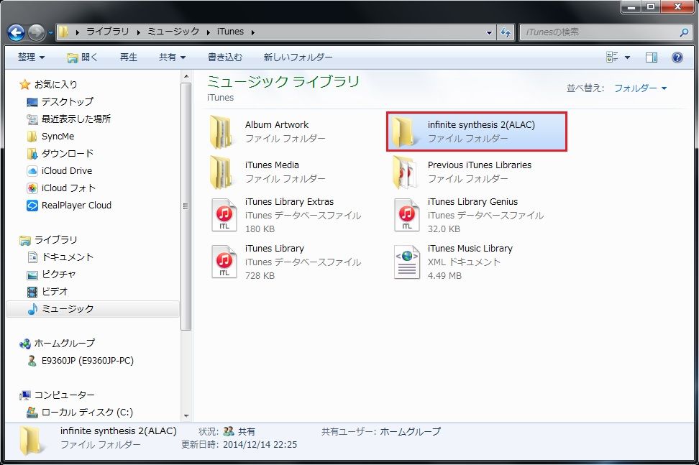Click 書き込む in the toolbar
Viewport: 699px width, 465px height.
225,57
